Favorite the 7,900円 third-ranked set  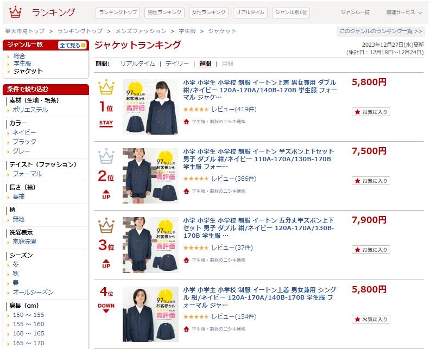click(371, 250)
